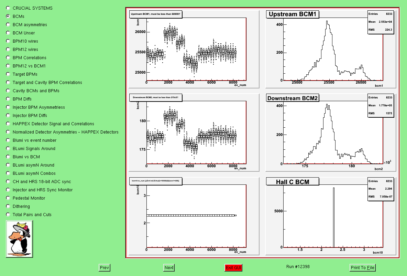
Task: Click 'Upstream BCM1, must be less than 60000' title
Action: (x=156, y=14)
